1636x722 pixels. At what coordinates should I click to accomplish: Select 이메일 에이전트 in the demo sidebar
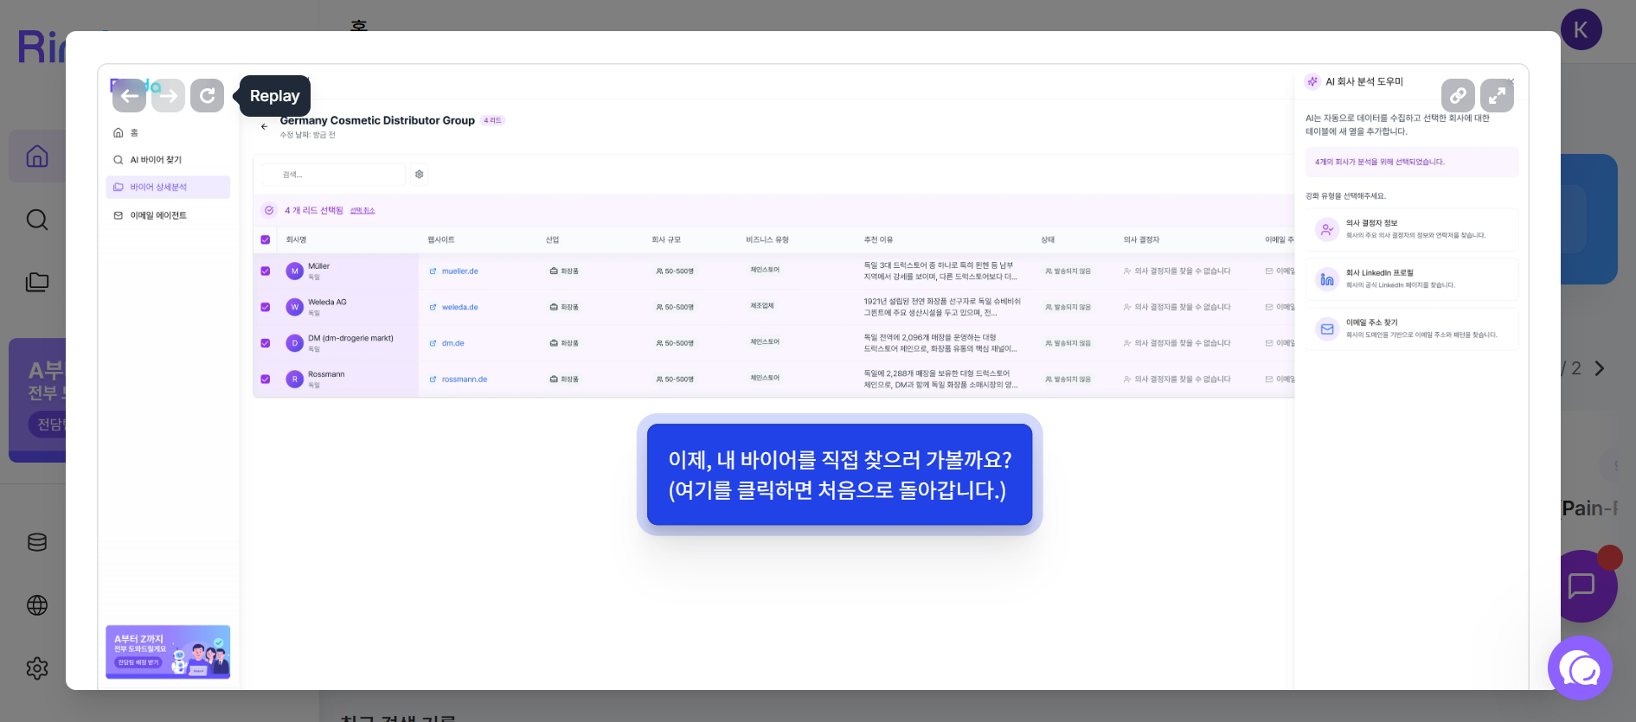[168, 215]
